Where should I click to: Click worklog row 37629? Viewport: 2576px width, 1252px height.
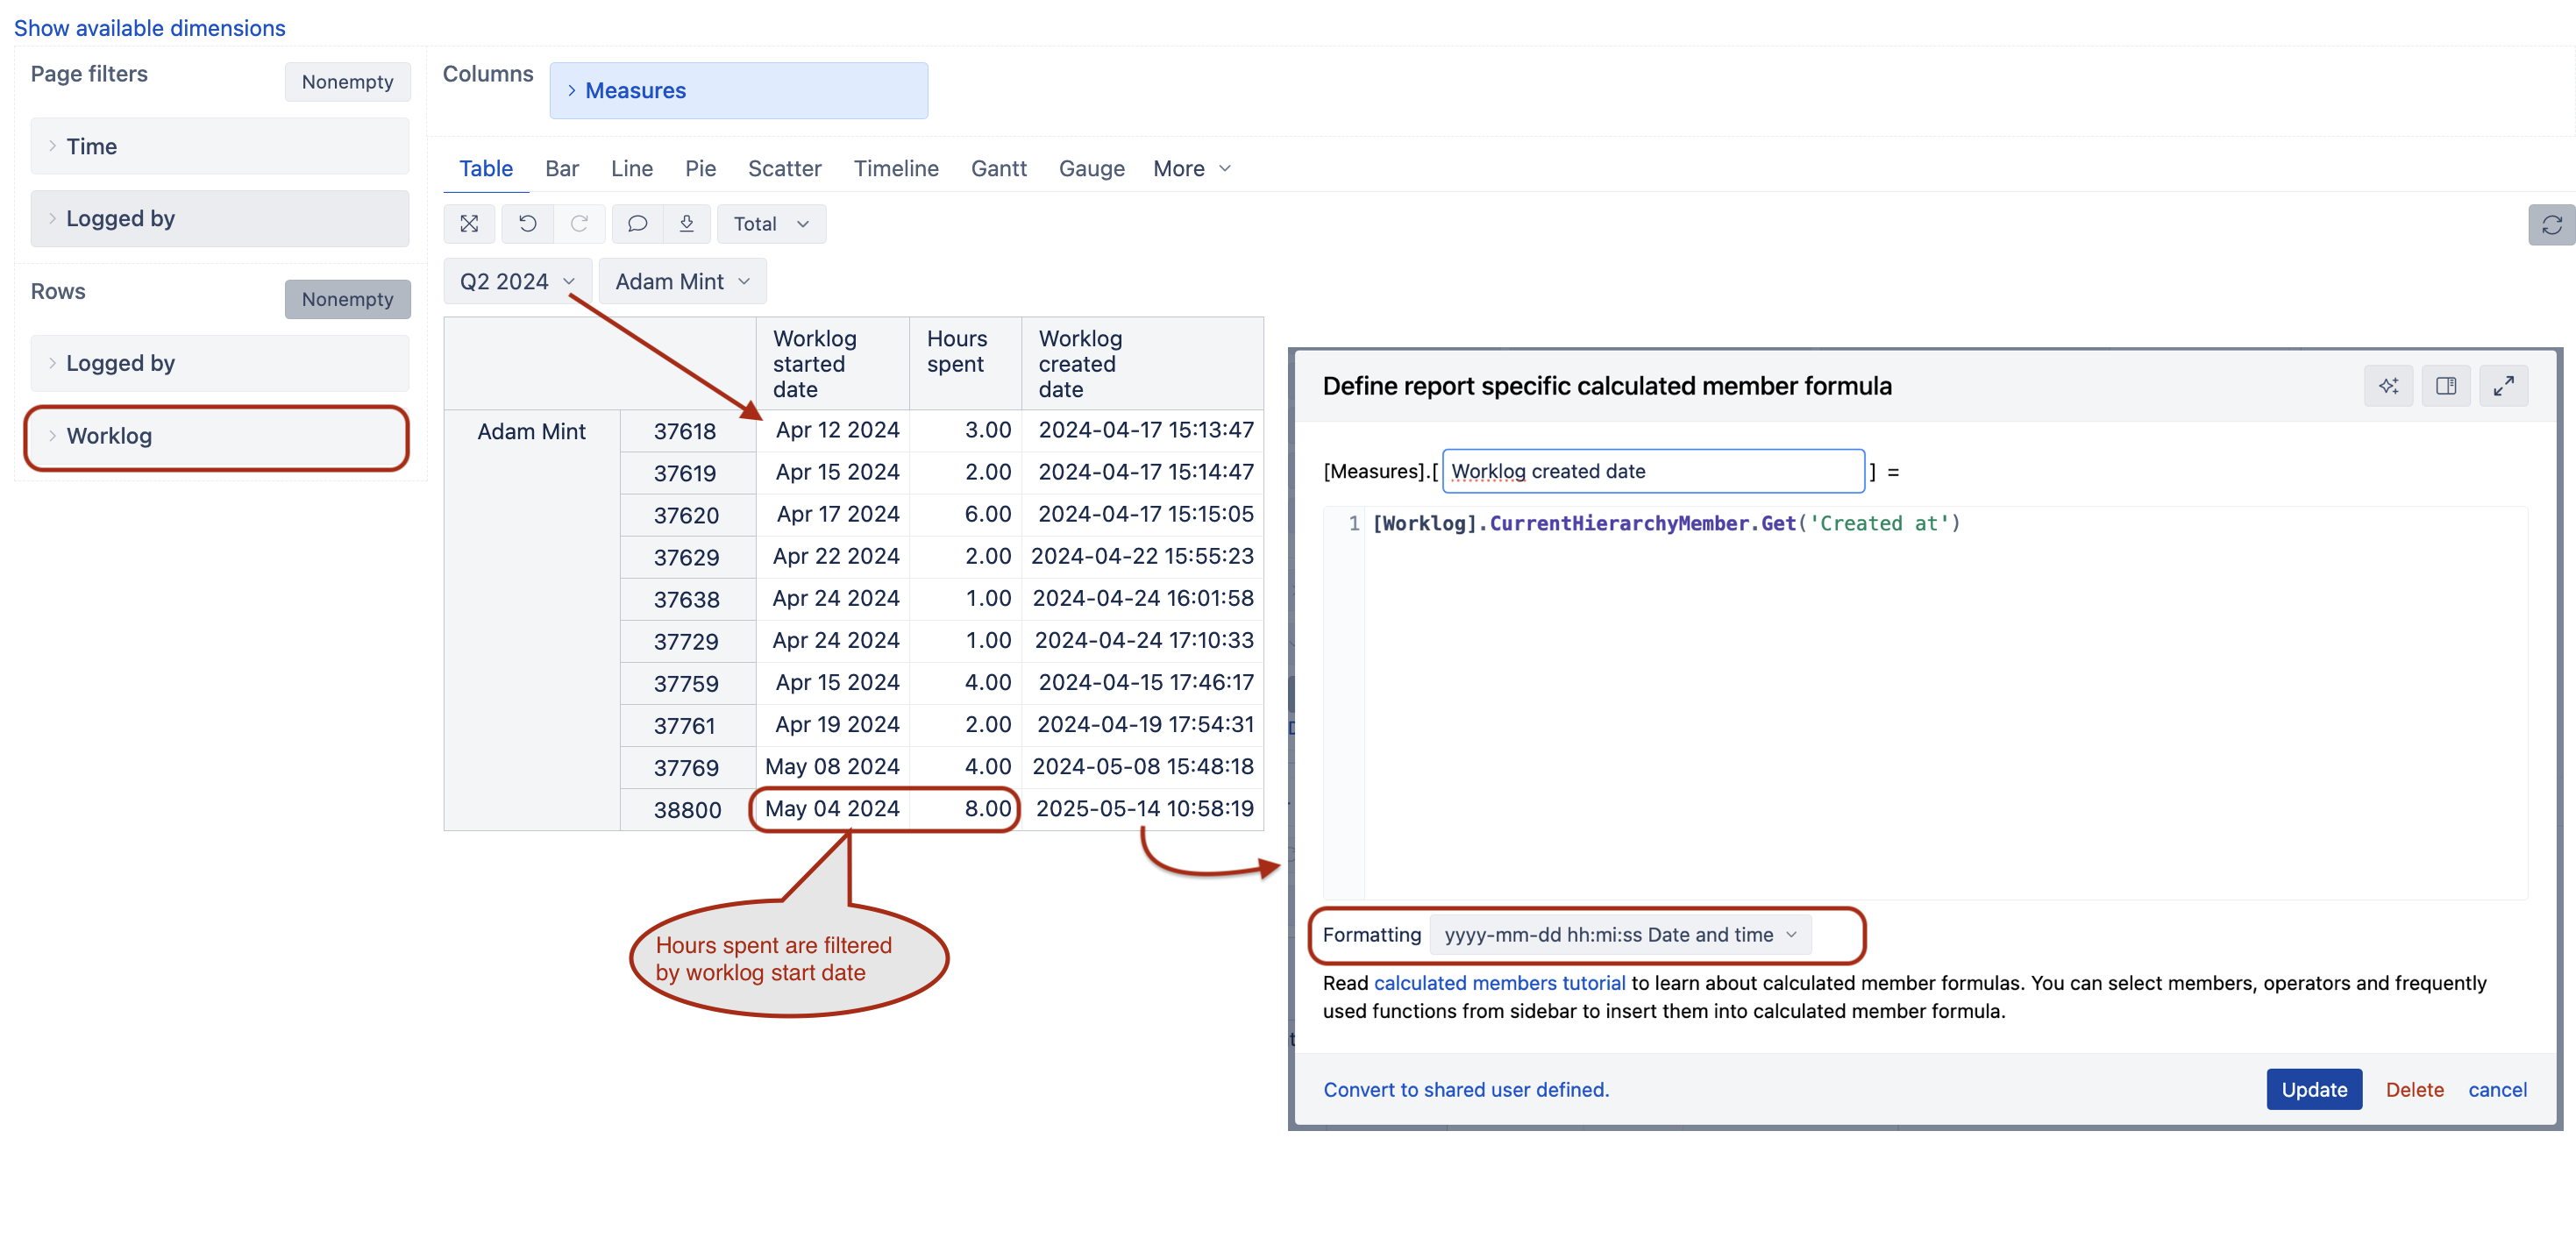[x=687, y=558]
